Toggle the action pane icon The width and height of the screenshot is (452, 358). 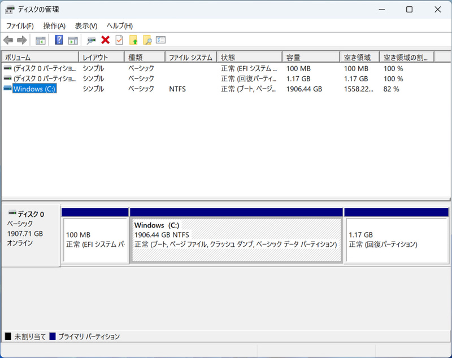pos(73,40)
